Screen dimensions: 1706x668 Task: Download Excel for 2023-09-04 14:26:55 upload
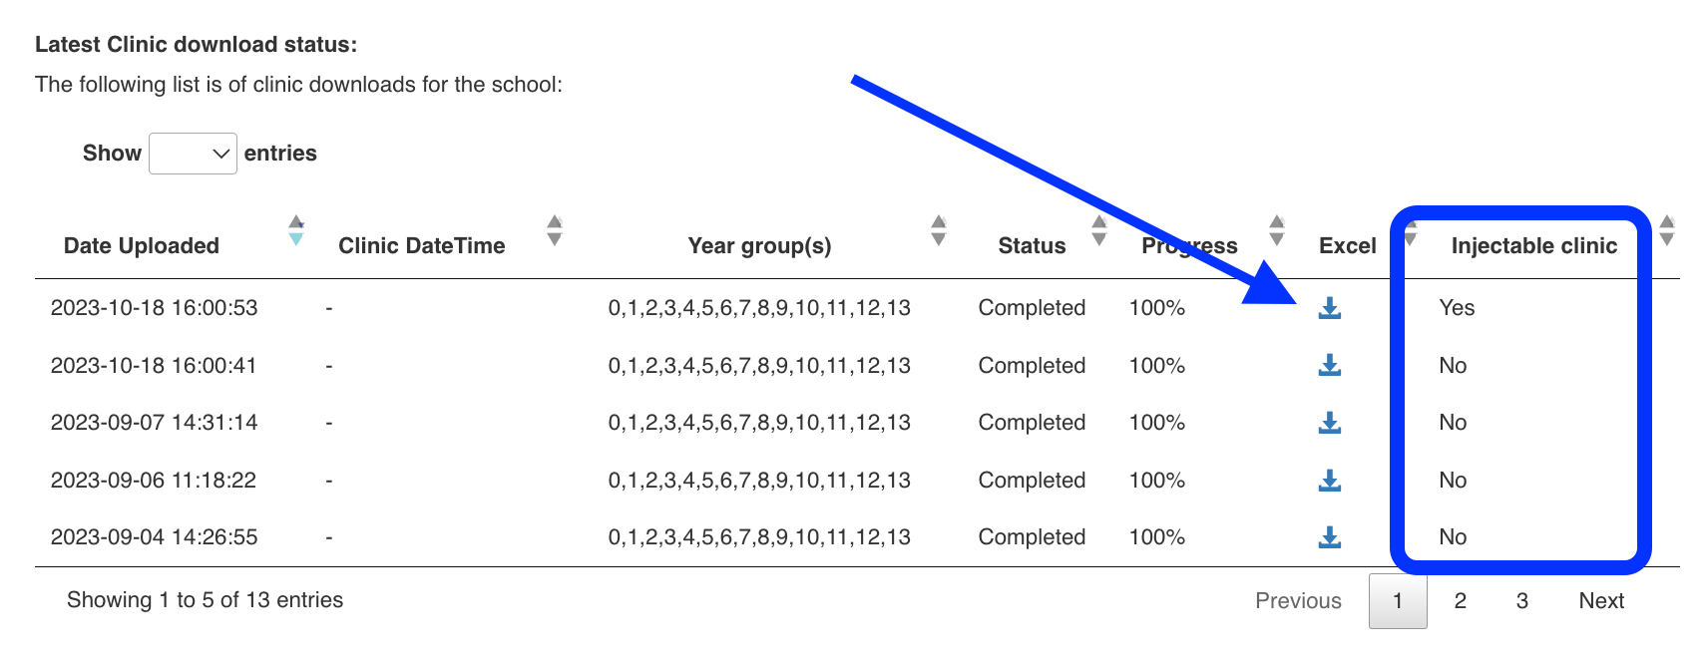click(1329, 537)
